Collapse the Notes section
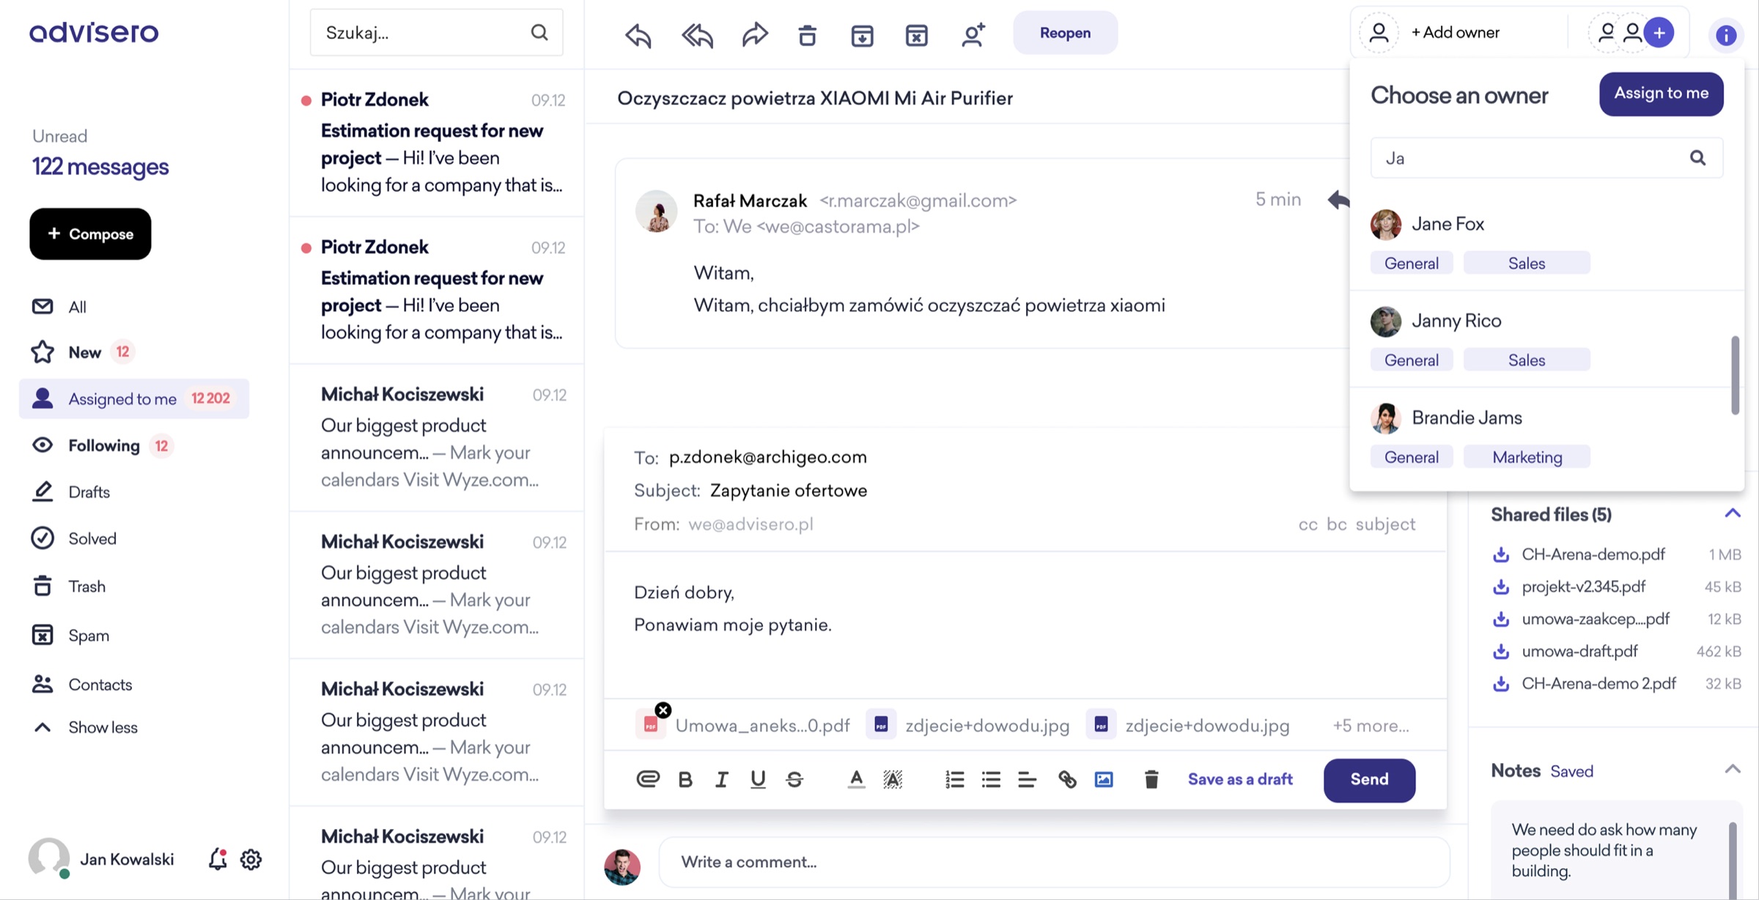 1733,769
